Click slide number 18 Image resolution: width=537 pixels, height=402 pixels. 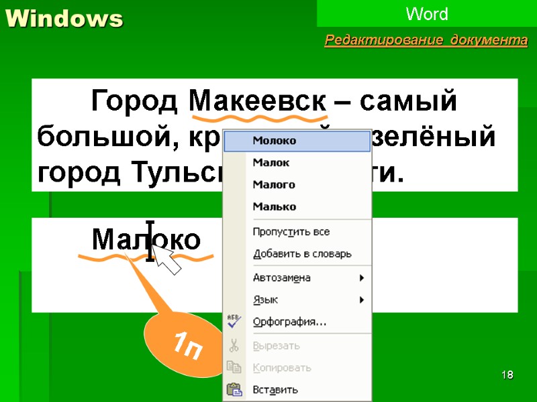(507, 375)
